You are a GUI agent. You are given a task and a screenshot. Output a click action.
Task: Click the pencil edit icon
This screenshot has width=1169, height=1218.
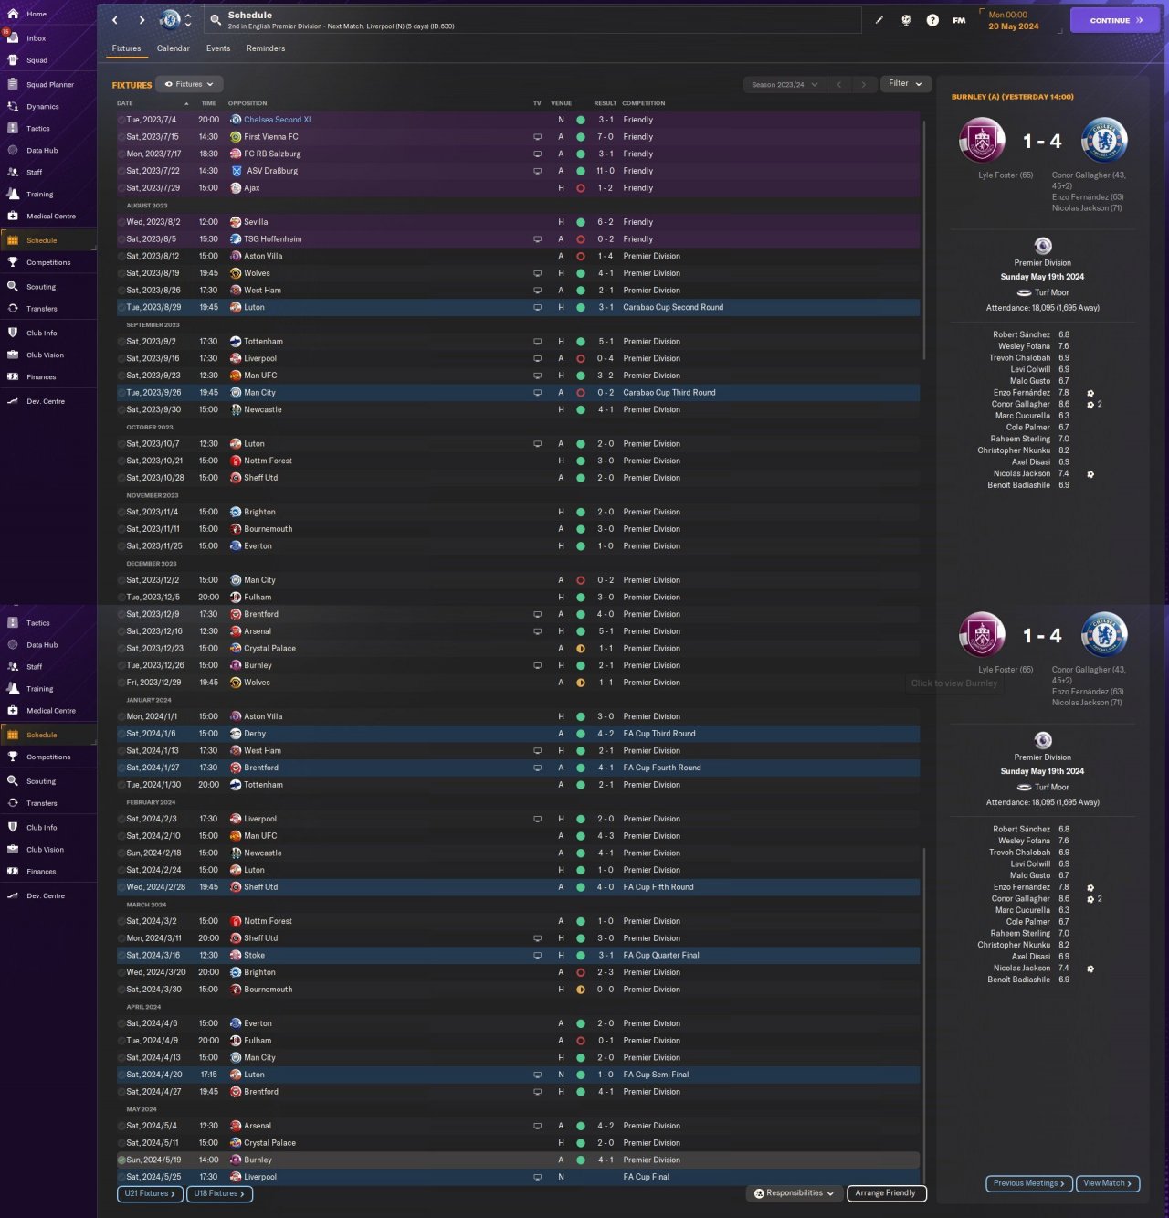click(x=879, y=20)
